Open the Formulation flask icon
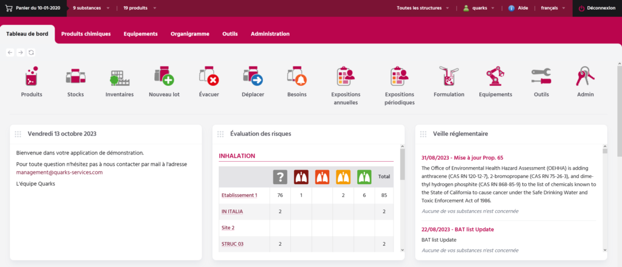The height and width of the screenshot is (267, 622). (449, 77)
